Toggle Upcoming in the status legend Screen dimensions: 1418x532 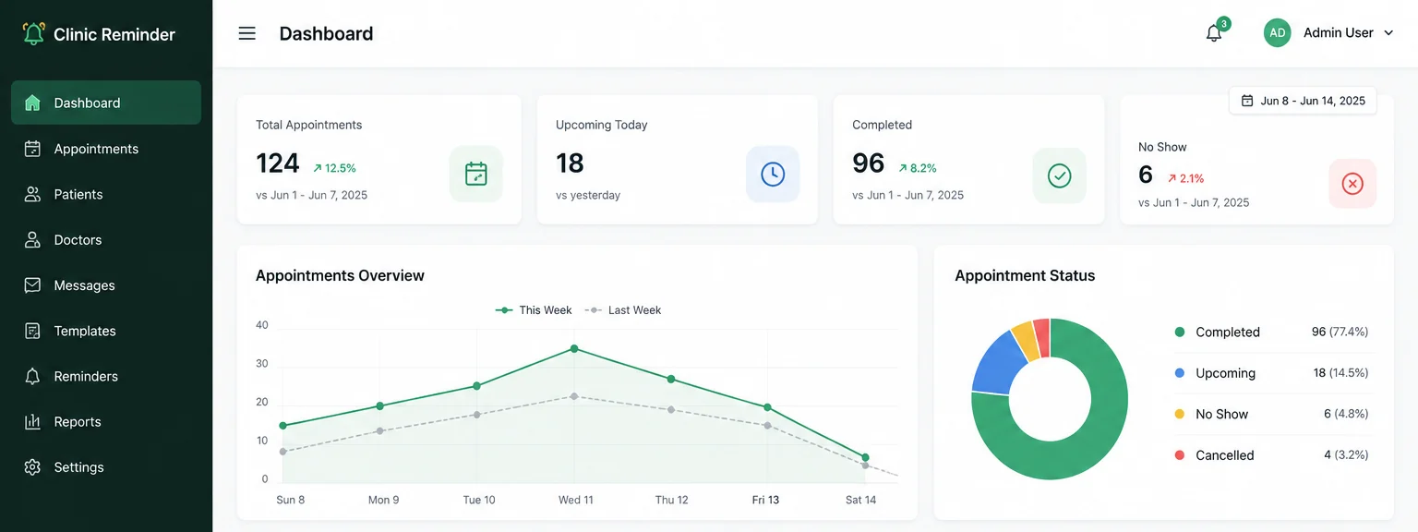[1215, 373]
